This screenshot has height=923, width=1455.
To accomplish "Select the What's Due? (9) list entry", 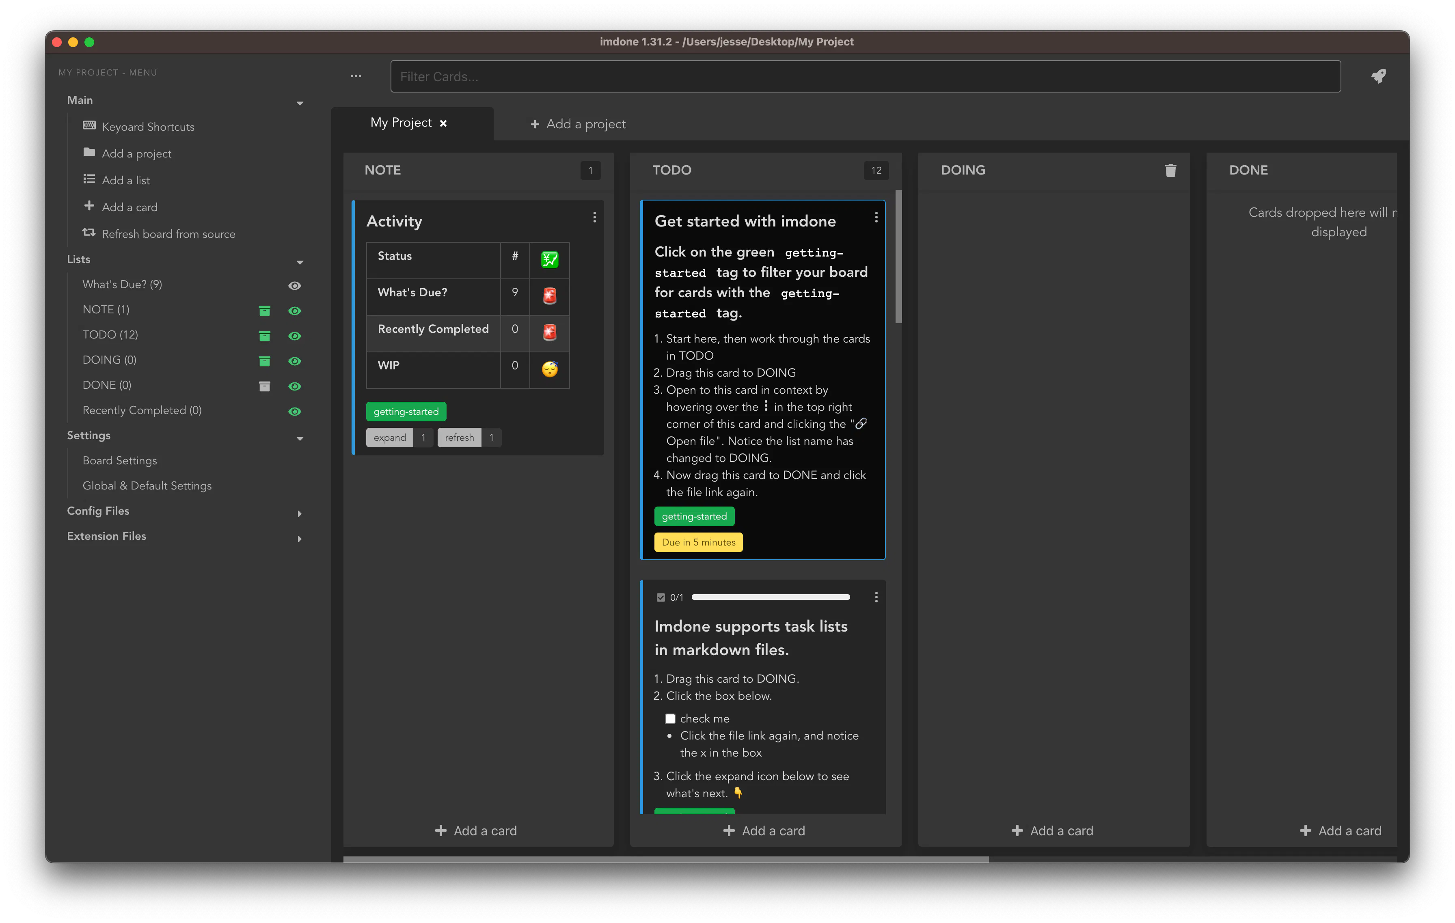I will point(122,285).
